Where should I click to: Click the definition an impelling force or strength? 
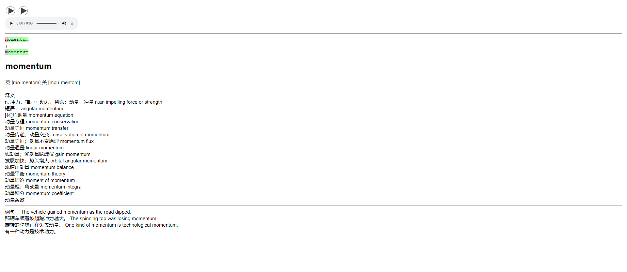pos(131,102)
